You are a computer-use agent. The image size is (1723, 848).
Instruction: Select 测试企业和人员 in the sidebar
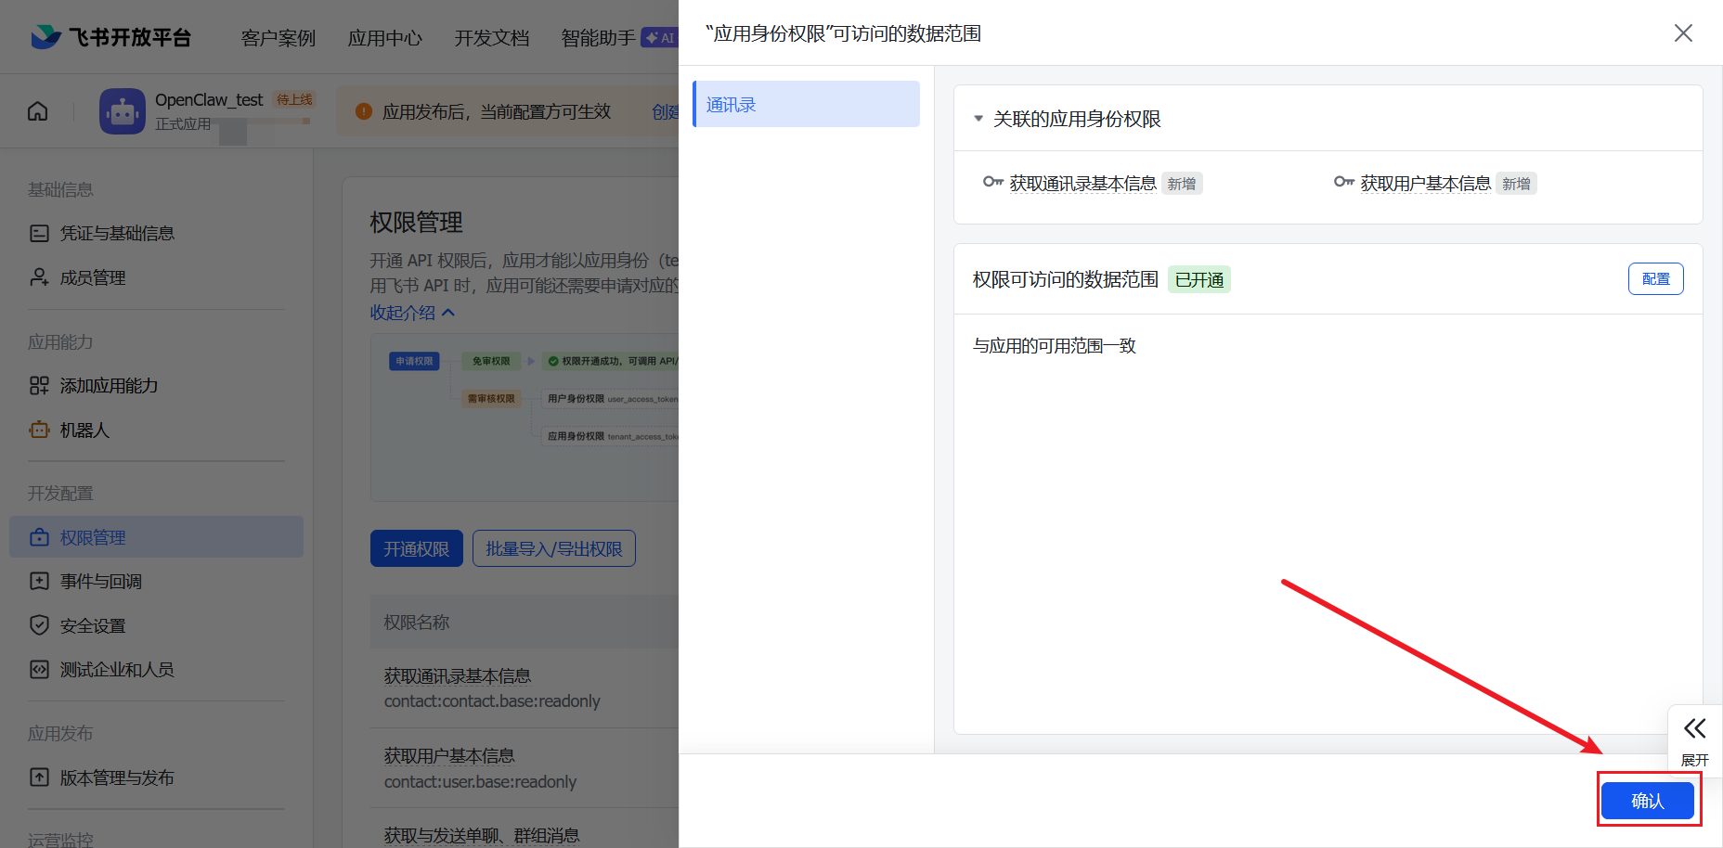click(116, 669)
